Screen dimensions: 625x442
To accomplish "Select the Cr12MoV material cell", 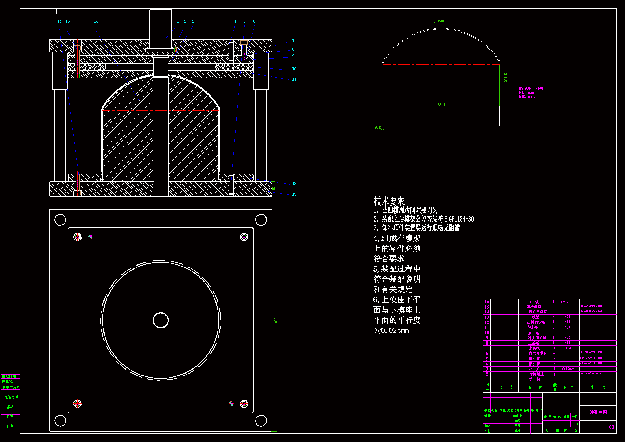I will (568, 369).
